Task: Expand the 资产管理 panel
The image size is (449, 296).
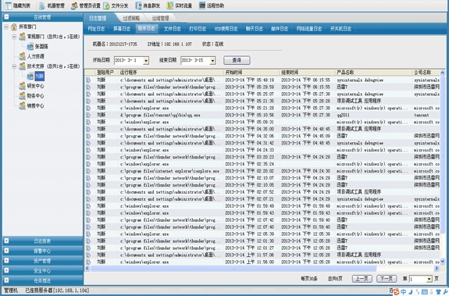Action: coord(6,261)
